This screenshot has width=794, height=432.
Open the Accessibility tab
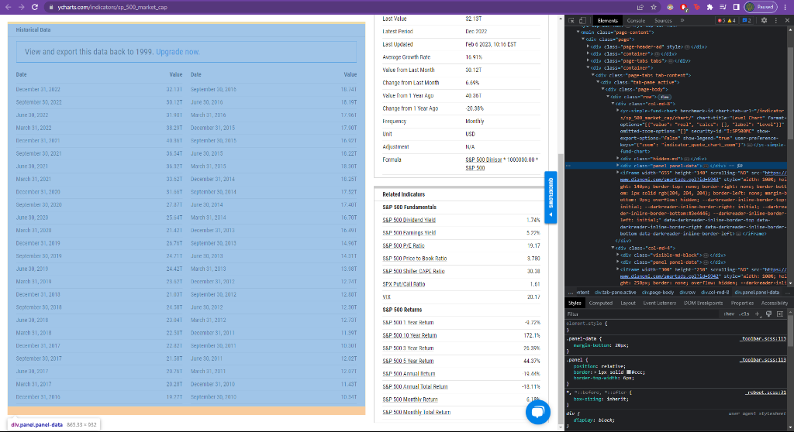click(775, 303)
